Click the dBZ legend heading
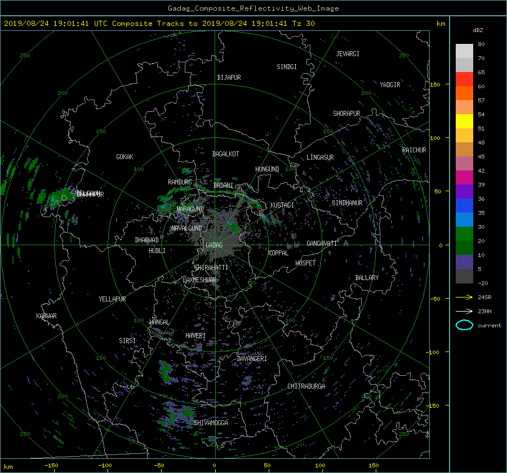Image resolution: width=507 pixels, height=473 pixels. pos(478,30)
